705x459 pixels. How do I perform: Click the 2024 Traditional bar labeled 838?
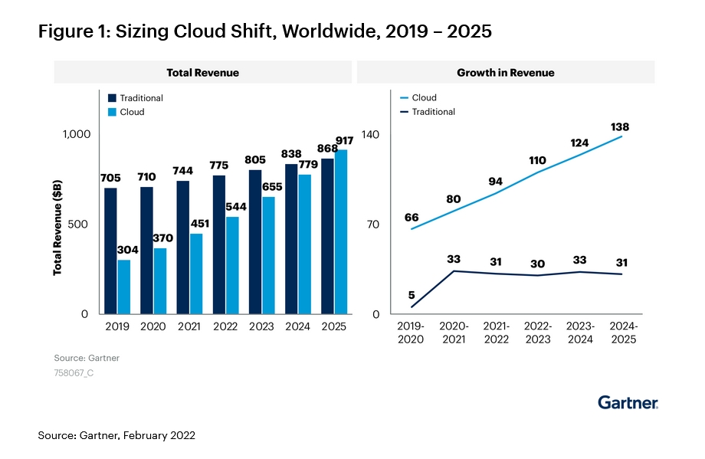coord(291,239)
